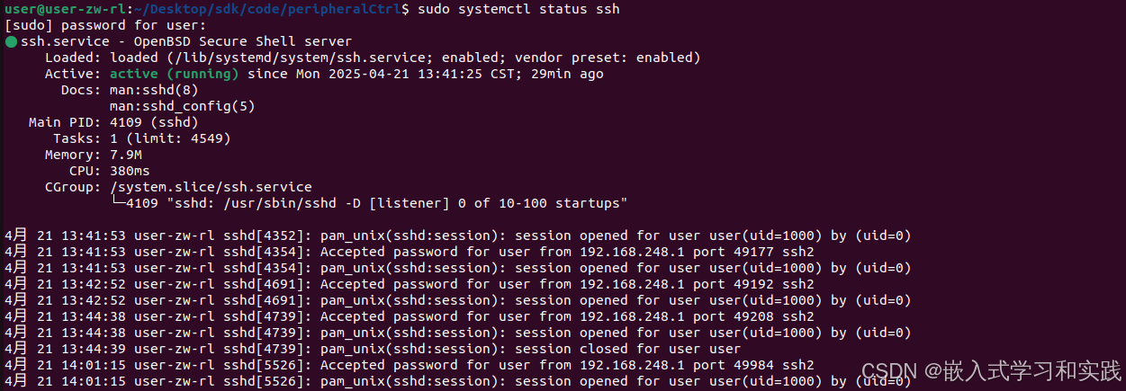
Task: Click the log entry mentioning port 49192
Action: (409, 284)
